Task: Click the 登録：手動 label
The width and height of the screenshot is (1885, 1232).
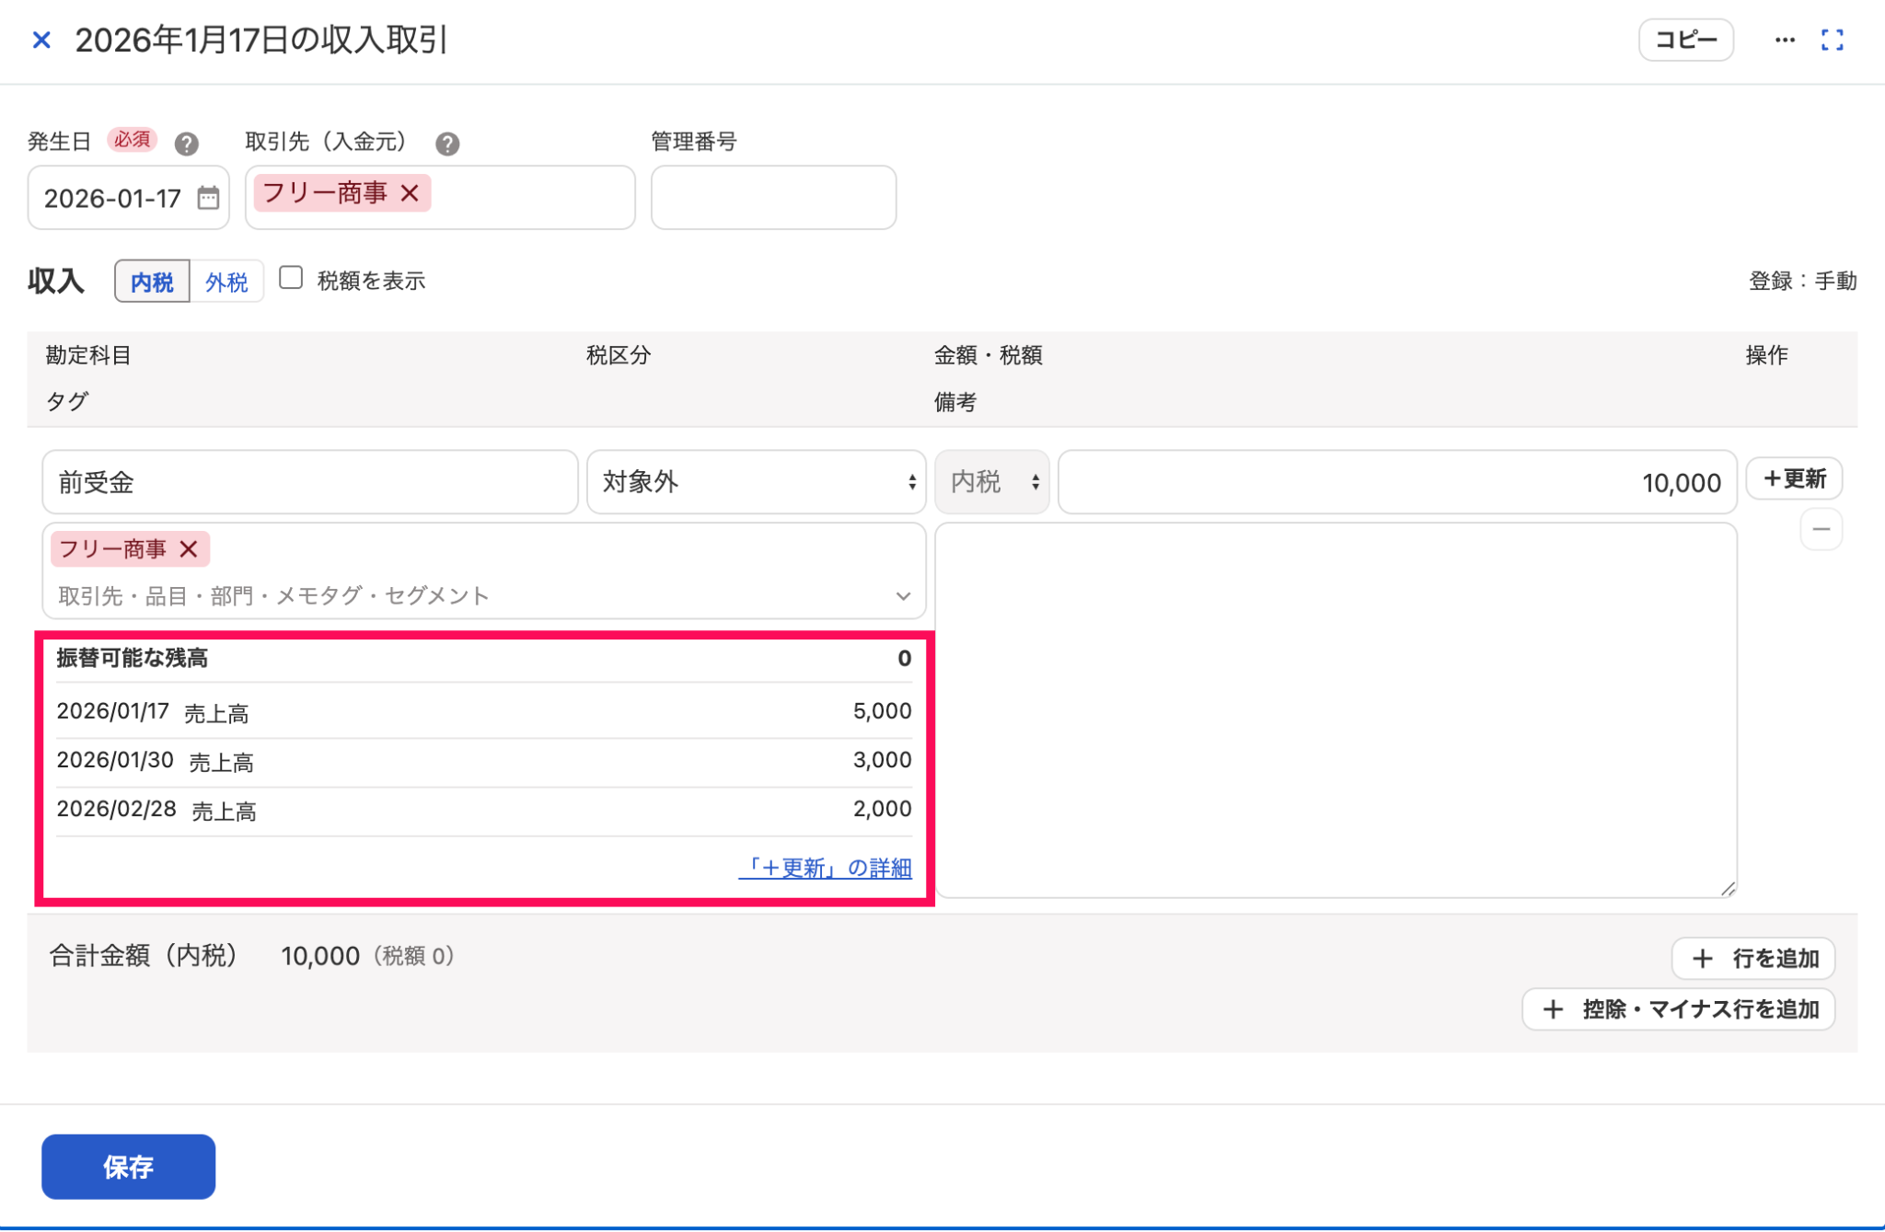Action: point(1802,282)
